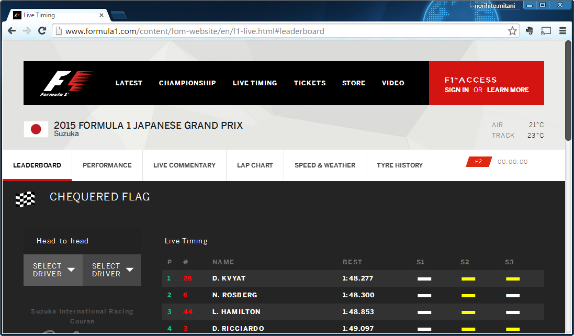Open the second SELECT DRIVER dropdown
The image size is (574, 336).
point(112,270)
